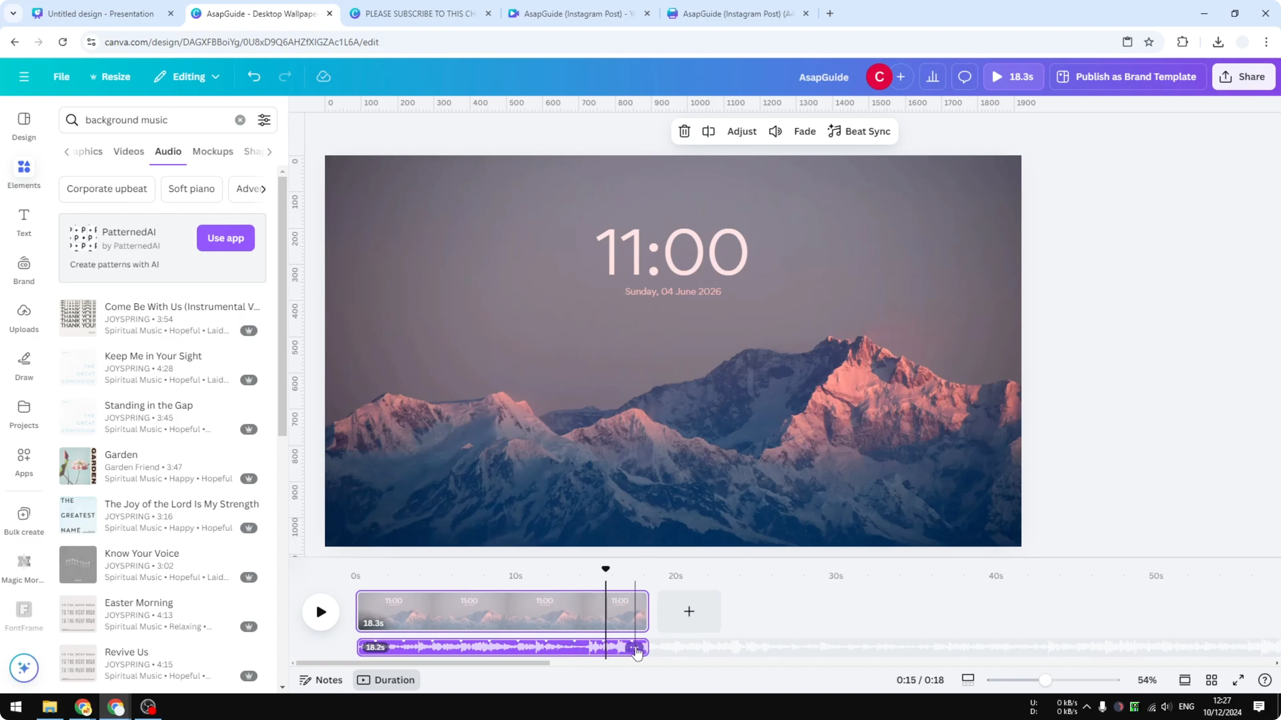Image resolution: width=1281 pixels, height=720 pixels.
Task: Delete the selected audio track
Action: coord(684,131)
